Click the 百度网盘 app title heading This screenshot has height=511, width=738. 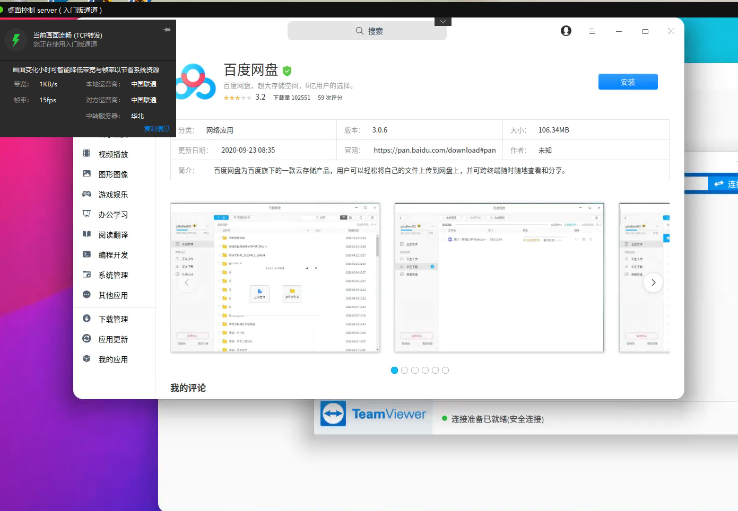[251, 70]
